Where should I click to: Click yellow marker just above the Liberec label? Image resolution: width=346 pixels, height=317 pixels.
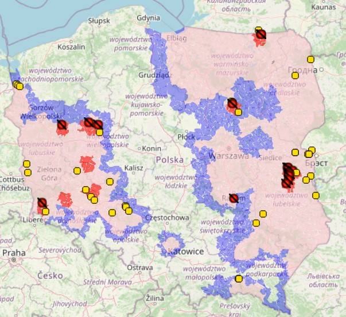pyautogui.click(x=45, y=212)
